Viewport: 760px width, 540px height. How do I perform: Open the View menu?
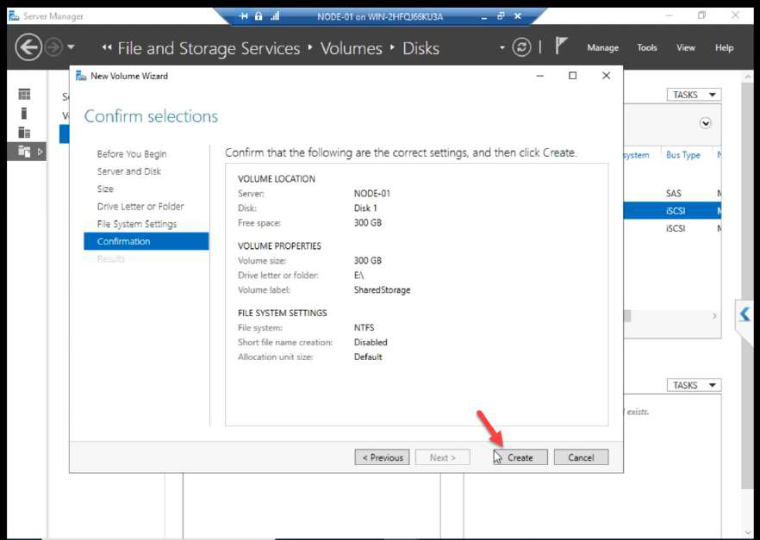pyautogui.click(x=685, y=47)
